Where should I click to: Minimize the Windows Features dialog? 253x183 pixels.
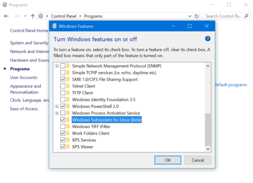click(173, 26)
